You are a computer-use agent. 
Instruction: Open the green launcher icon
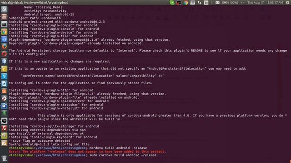[x=4, y=113]
